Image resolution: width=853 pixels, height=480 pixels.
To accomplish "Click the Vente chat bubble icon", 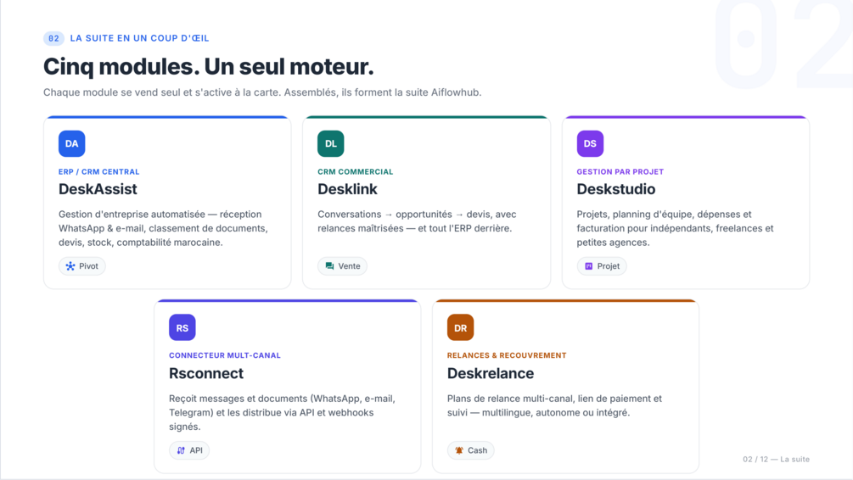I will point(329,266).
